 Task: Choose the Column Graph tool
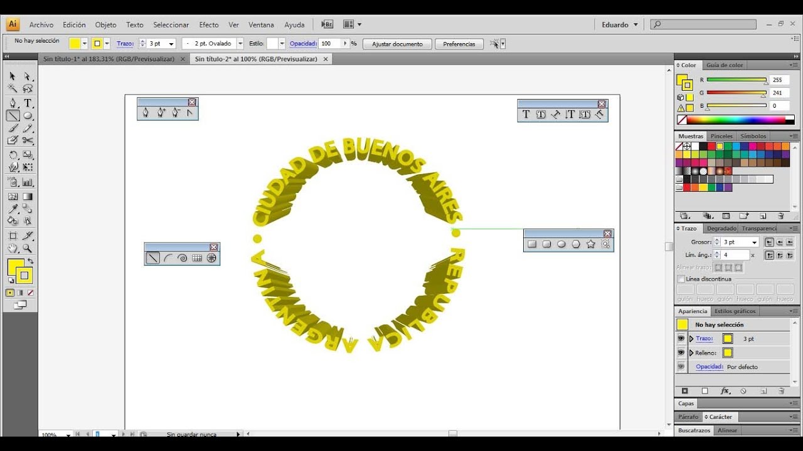[28, 182]
